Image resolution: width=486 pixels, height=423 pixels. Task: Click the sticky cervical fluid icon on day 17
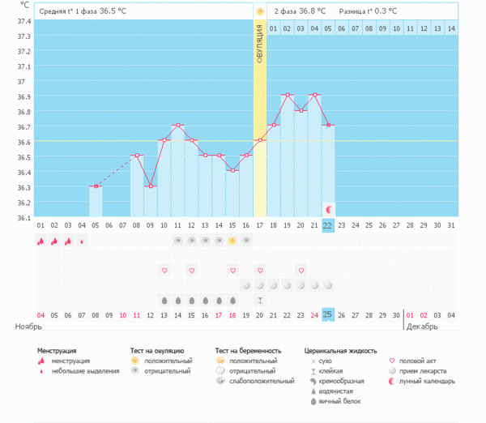tap(260, 300)
